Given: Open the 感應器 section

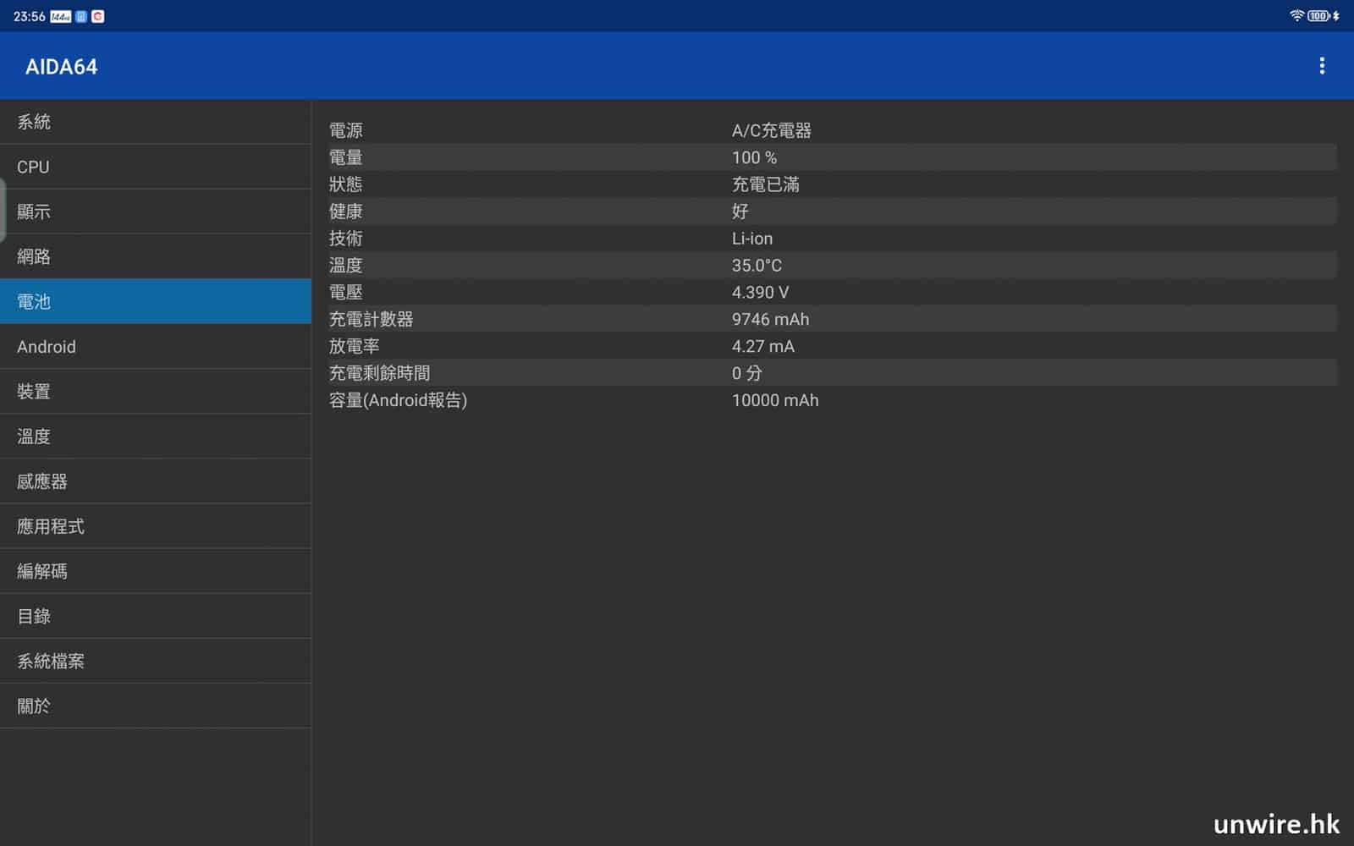Looking at the screenshot, I should [x=156, y=481].
